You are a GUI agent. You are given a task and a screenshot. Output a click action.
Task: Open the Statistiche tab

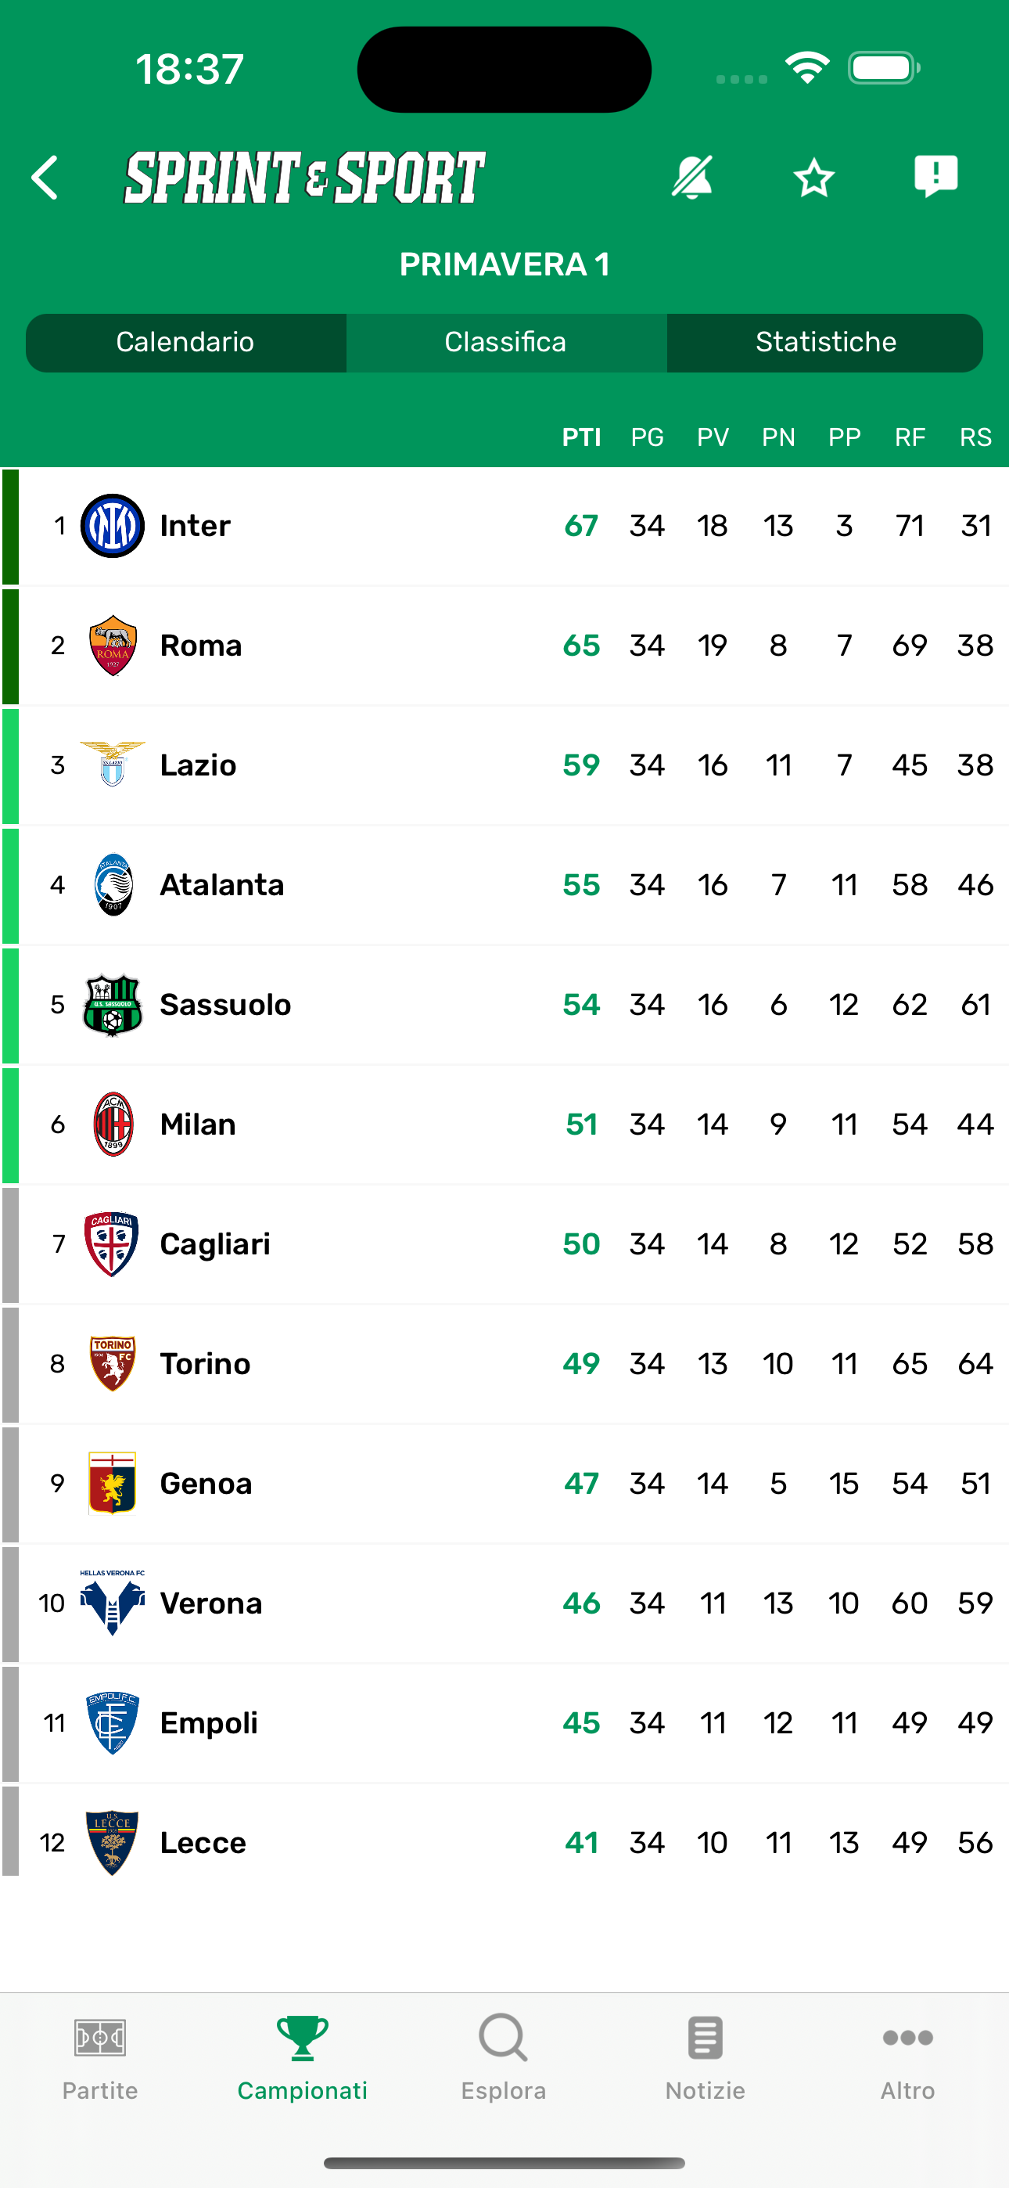825,342
